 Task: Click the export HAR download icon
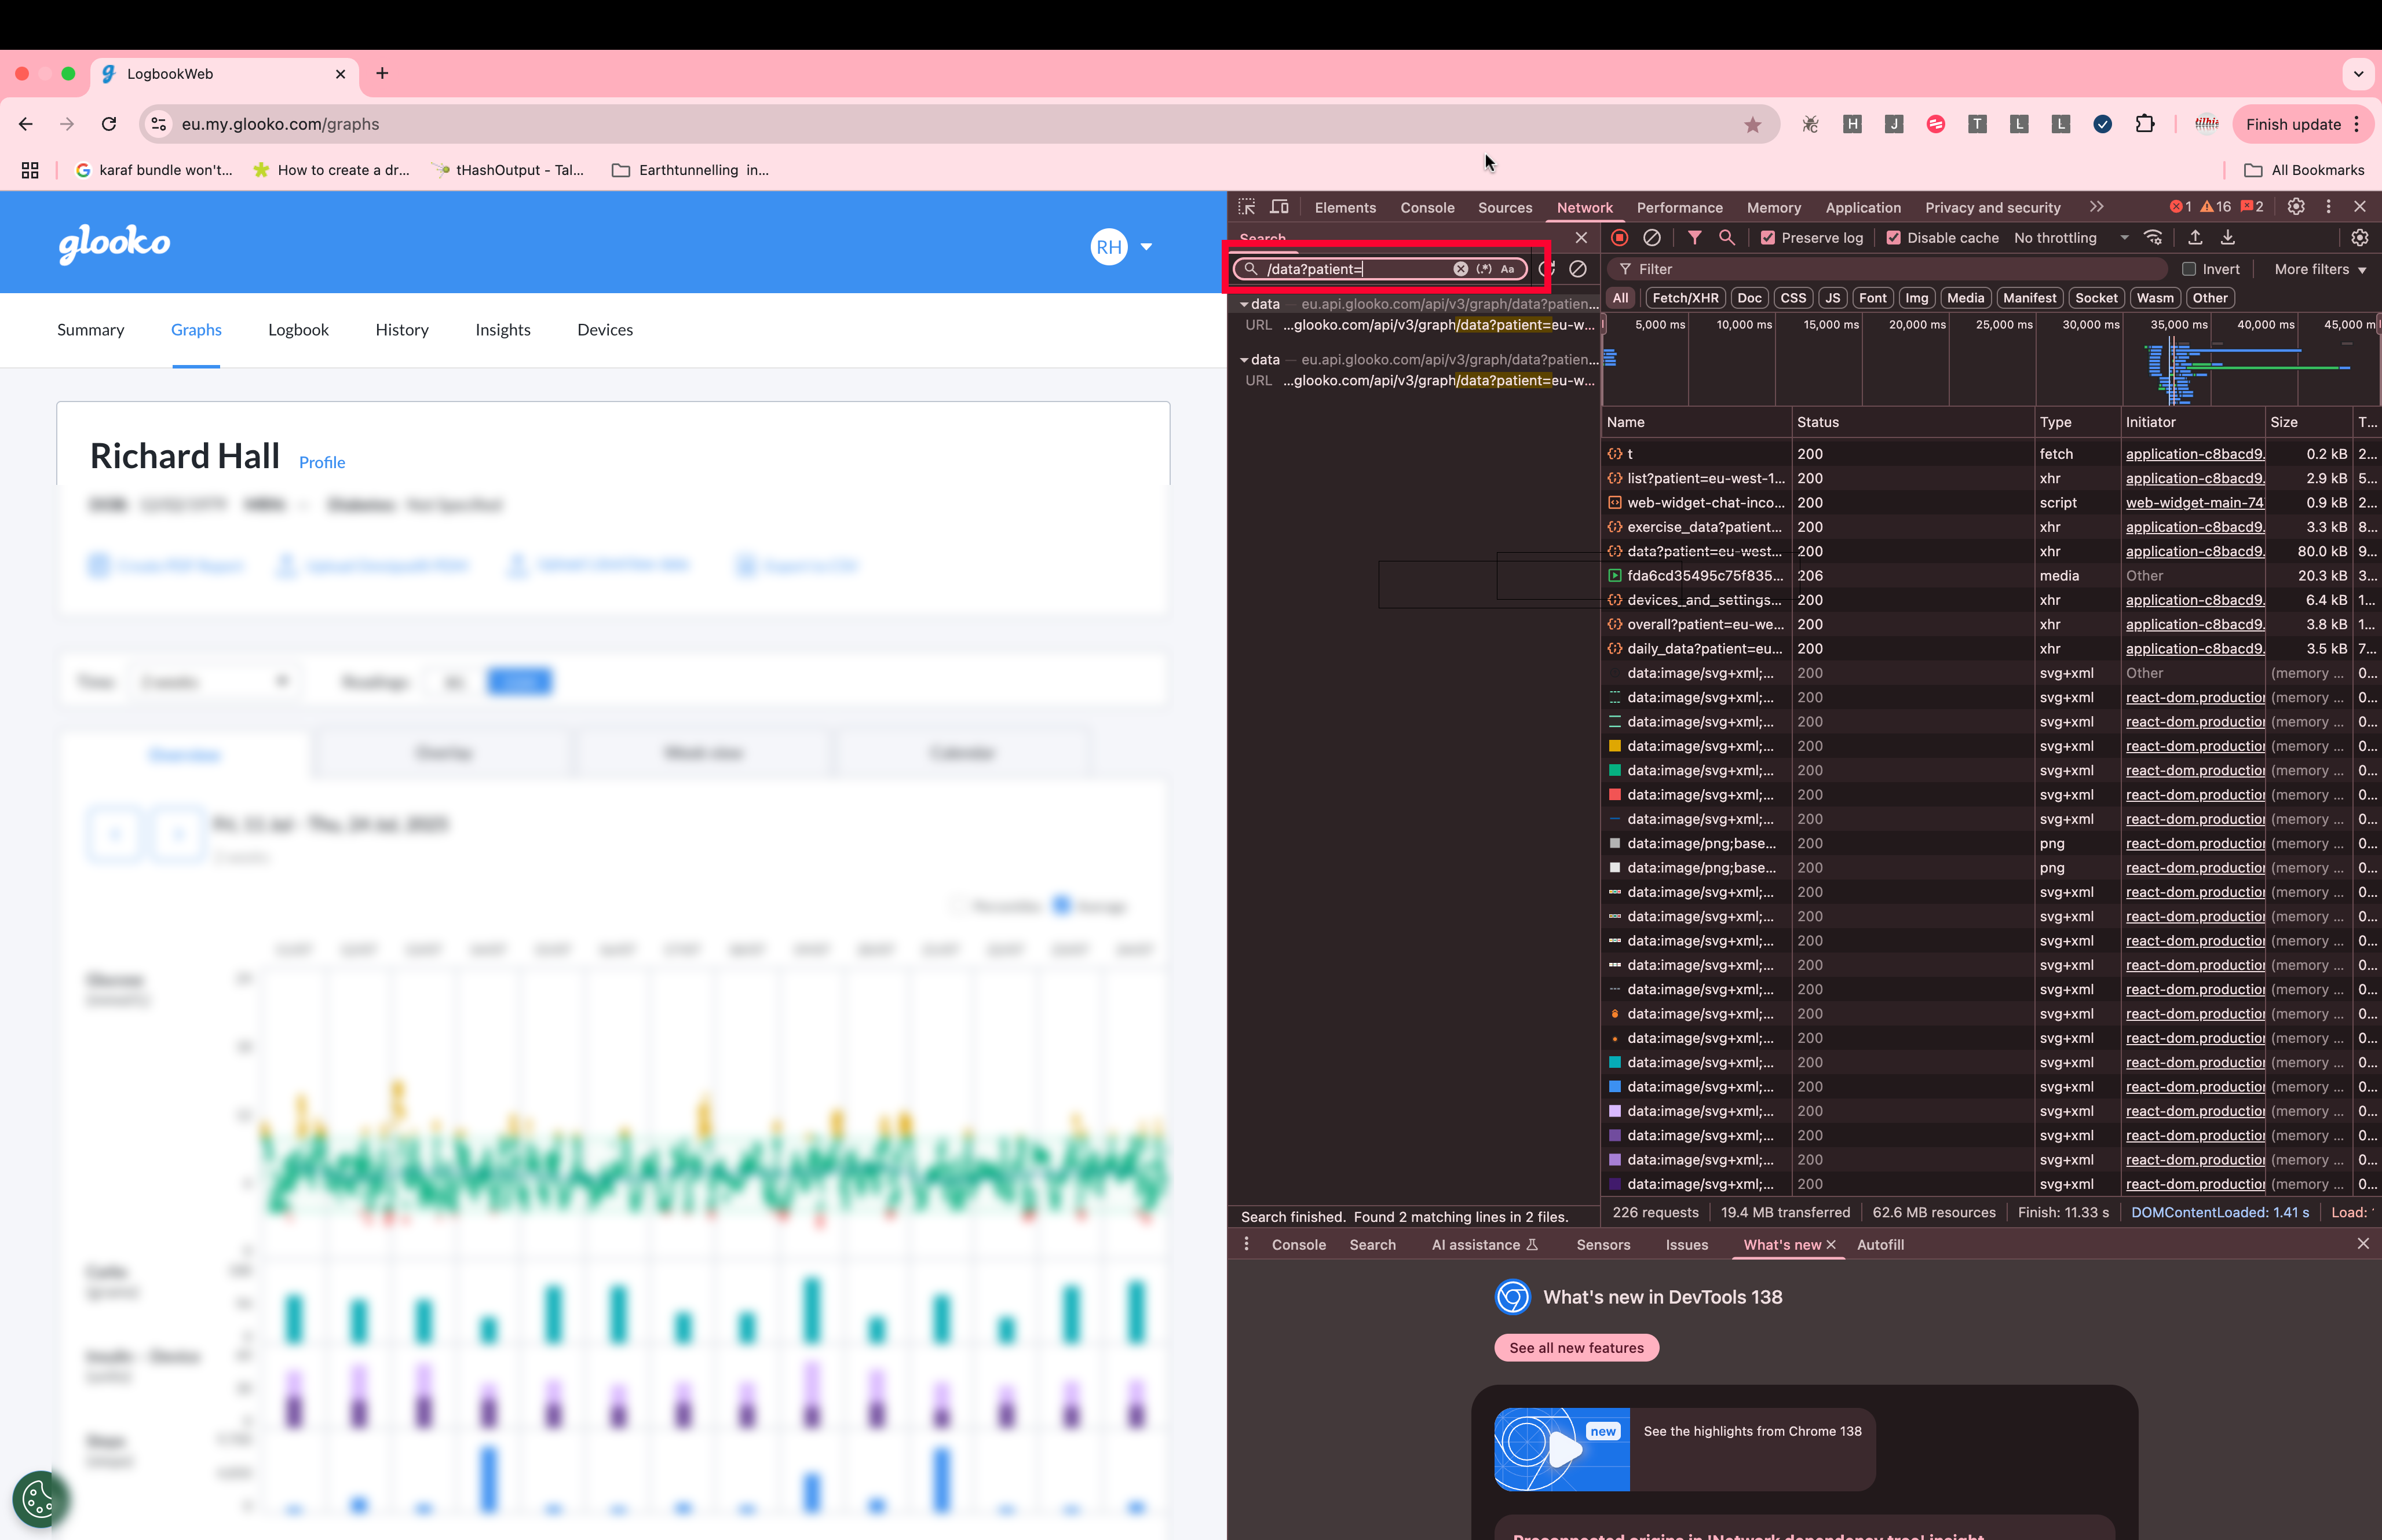tap(2228, 238)
